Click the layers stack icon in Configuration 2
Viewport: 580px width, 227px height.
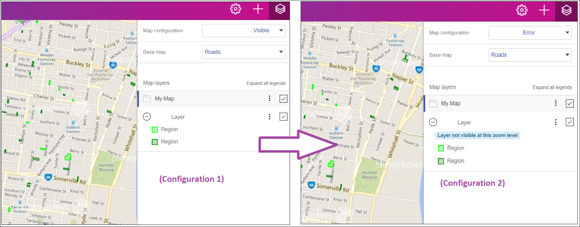566,10
